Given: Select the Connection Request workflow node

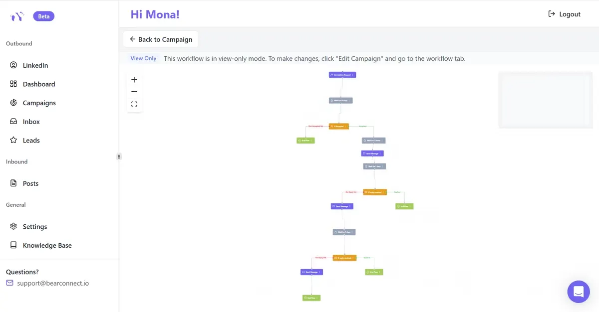Looking at the screenshot, I should 342,75.
